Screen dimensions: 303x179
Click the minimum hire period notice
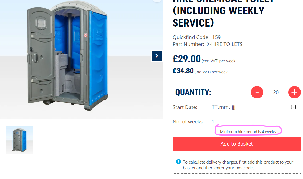coord(248,132)
